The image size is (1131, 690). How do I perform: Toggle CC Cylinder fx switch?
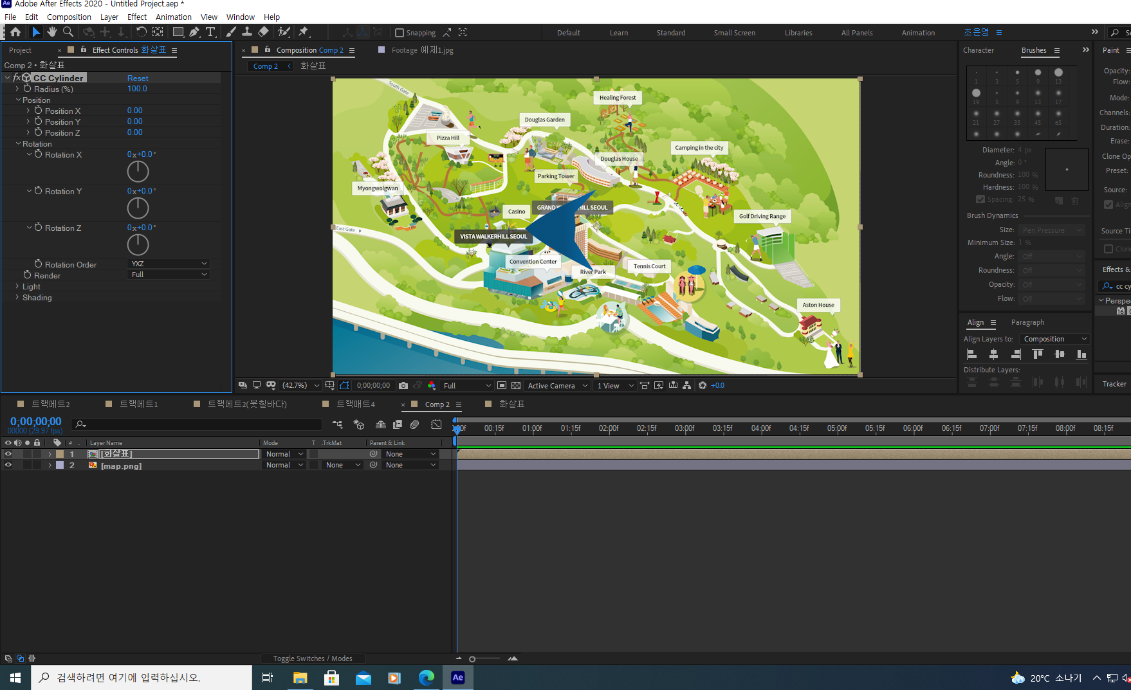(x=17, y=78)
